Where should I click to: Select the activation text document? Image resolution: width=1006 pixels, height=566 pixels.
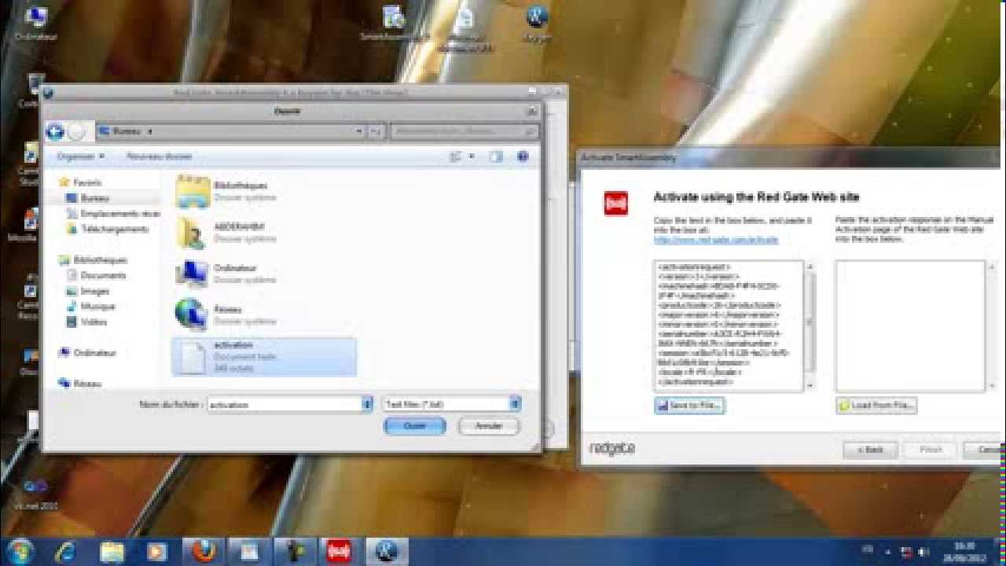264,357
